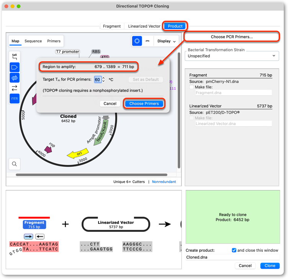Image resolution: width=288 pixels, height=279 pixels.
Task: Click the NeoR/KanR feature on the map
Action: tap(101, 132)
